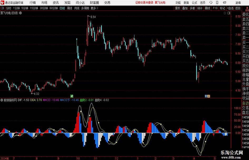
Task: Click the 画线 drawing button
Action: 207,8
